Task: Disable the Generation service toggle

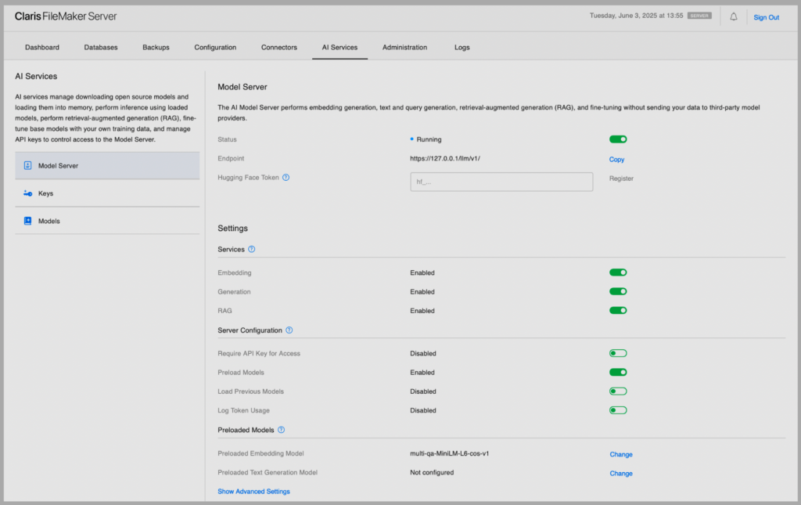Action: (x=618, y=291)
